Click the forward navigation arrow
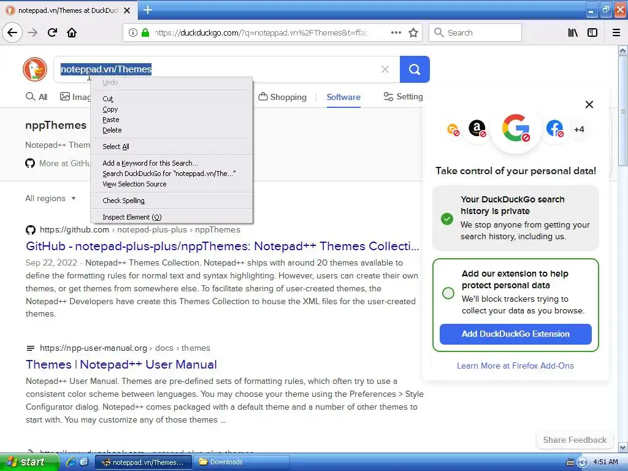Image resolution: width=628 pixels, height=471 pixels. (x=33, y=33)
